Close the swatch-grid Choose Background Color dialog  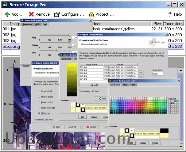(x=178, y=81)
